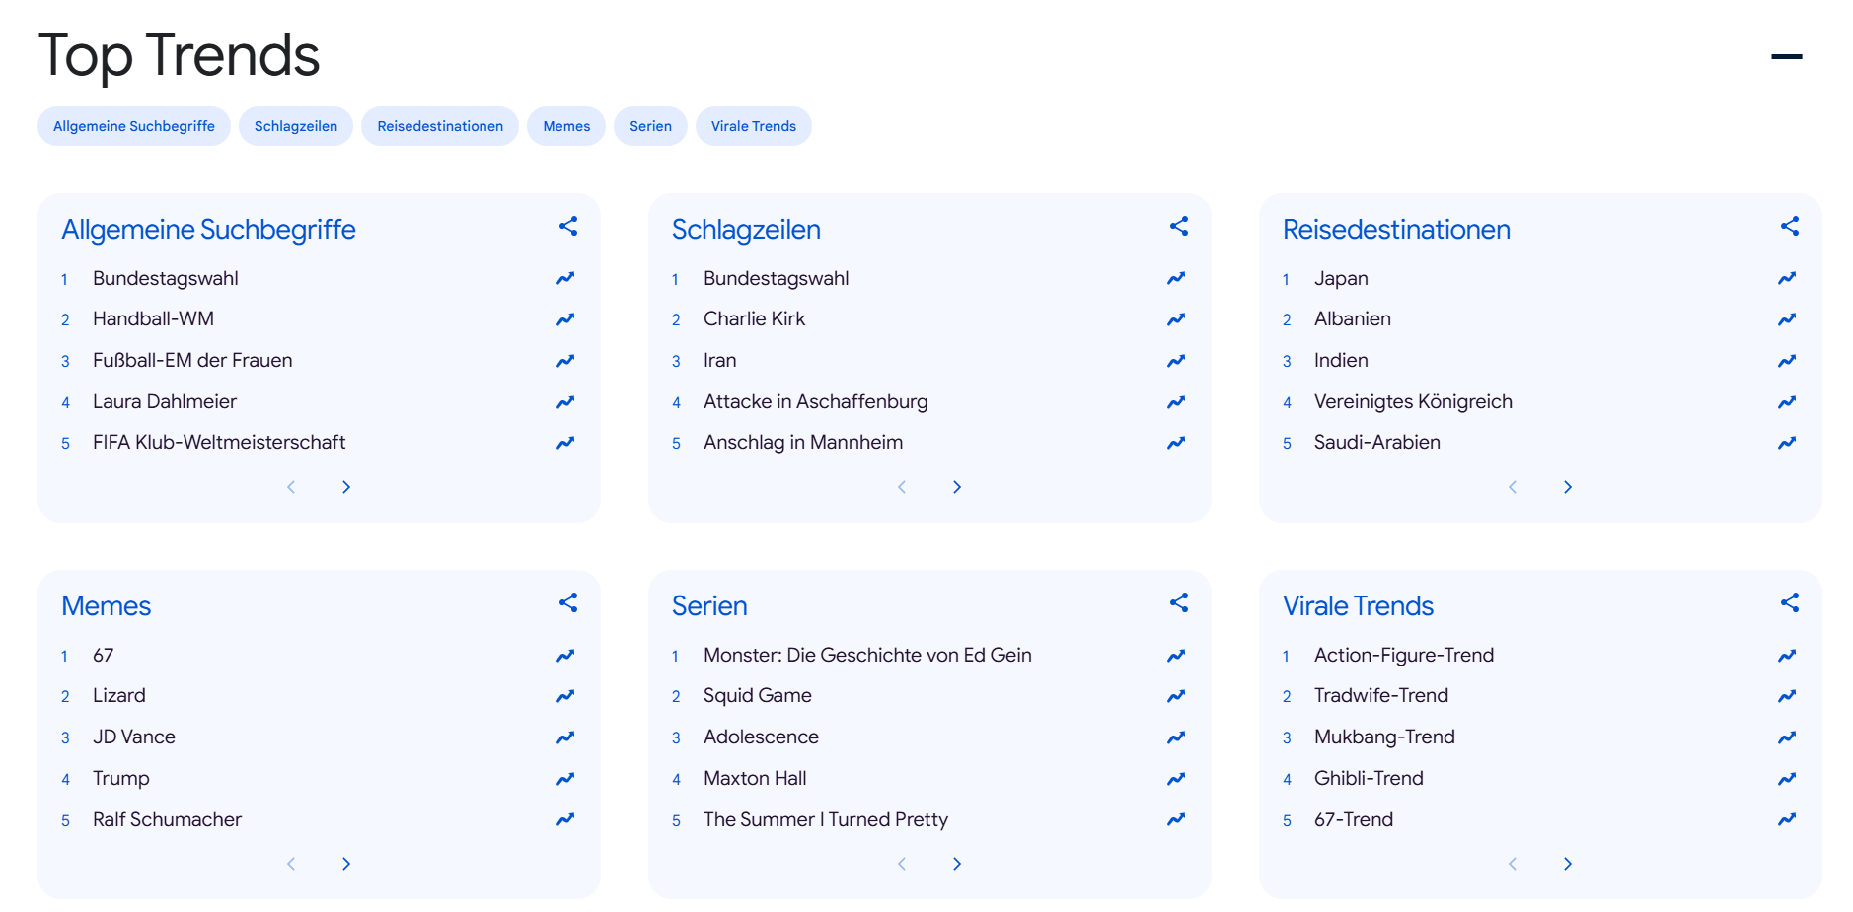Show next page of Allgemeine Suchbegriffe
The height and width of the screenshot is (912, 1853).
346,487
